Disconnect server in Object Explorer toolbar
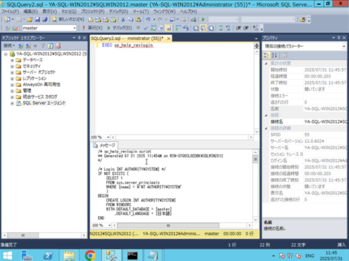This screenshot has width=349, height=261. [x=28, y=46]
